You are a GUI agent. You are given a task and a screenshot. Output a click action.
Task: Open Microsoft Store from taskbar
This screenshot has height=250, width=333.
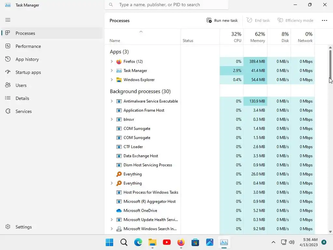tap(195, 242)
